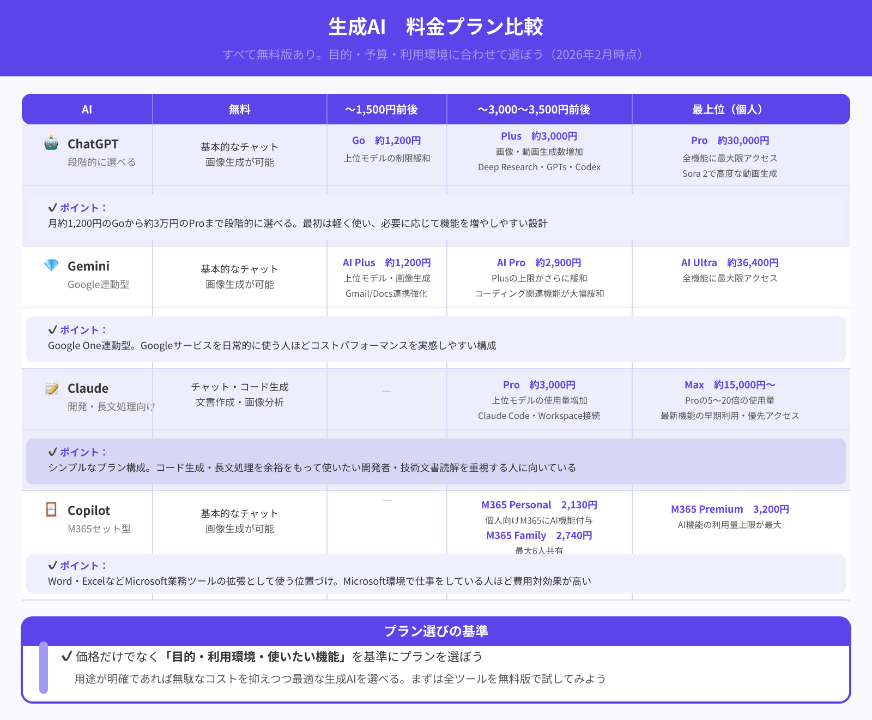Click the dash in Claude's 1,500円 column
872x720 pixels.
[x=387, y=391]
